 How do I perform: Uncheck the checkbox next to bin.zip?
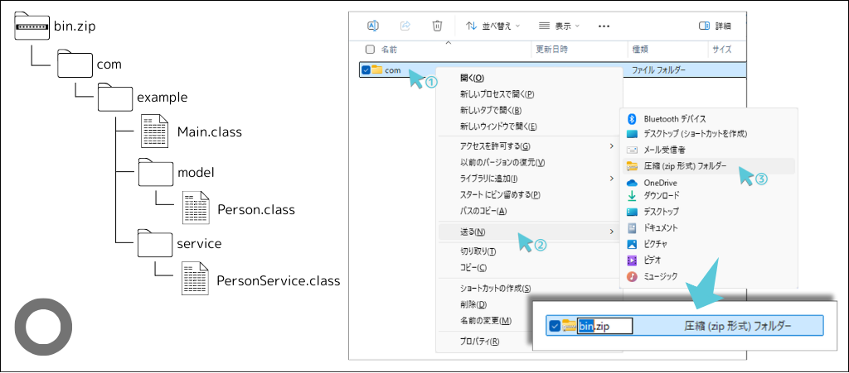[x=555, y=327]
